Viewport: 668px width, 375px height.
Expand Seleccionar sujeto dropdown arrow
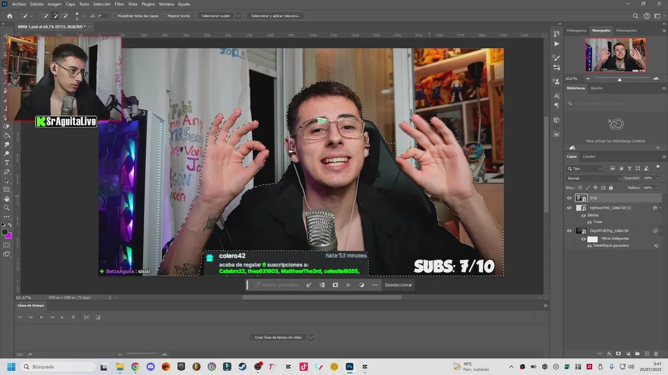pos(238,16)
